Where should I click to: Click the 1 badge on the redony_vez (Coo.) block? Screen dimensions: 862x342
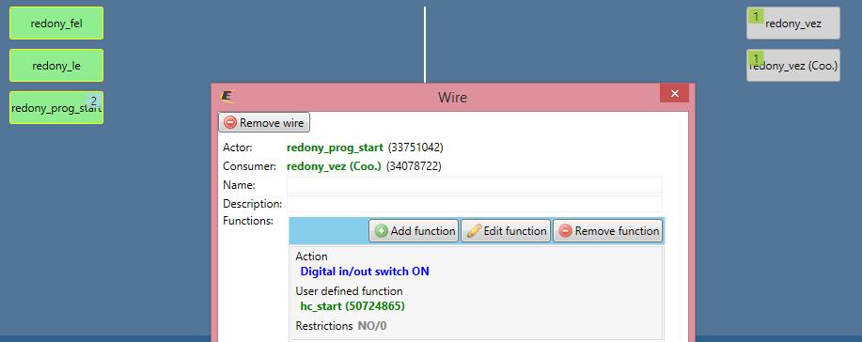[x=756, y=58]
